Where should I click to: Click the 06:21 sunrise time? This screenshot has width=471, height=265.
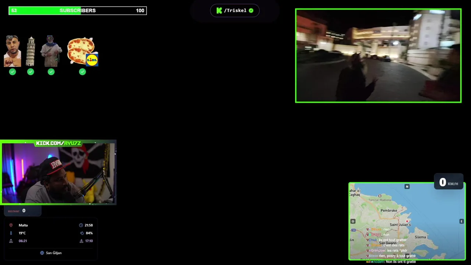pos(23,241)
